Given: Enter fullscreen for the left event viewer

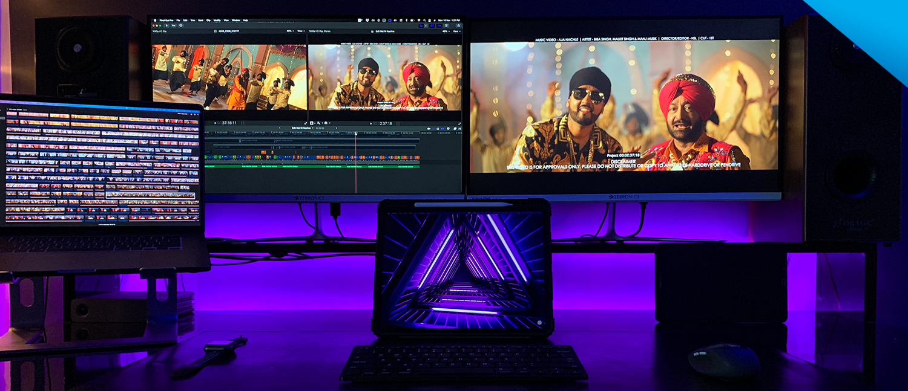Looking at the screenshot, I should (306, 123).
